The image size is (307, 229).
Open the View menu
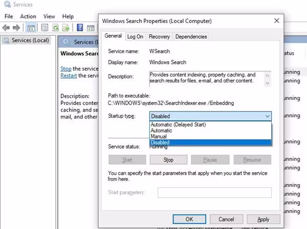click(x=49, y=16)
